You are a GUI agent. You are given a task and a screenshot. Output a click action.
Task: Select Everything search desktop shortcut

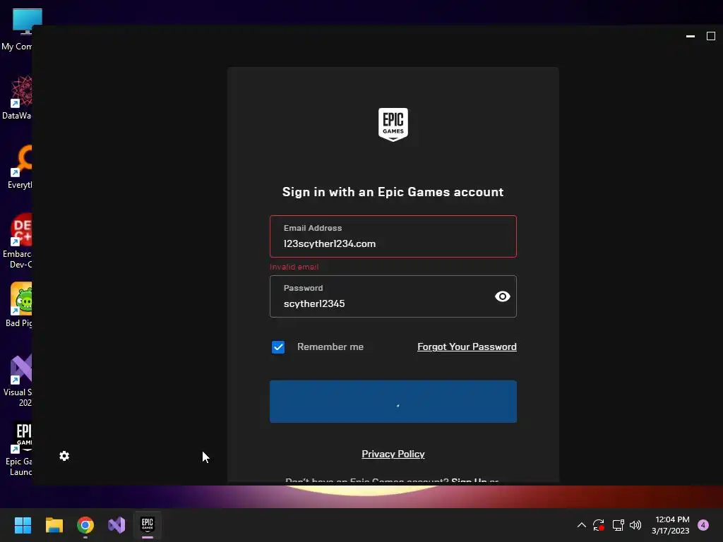pyautogui.click(x=18, y=167)
